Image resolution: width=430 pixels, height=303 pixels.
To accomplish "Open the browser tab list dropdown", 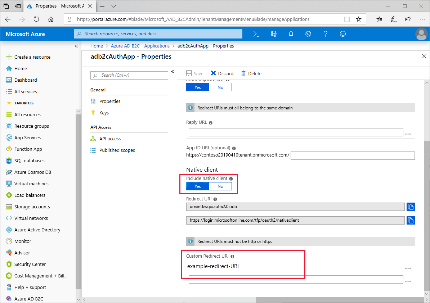I will 113,6.
